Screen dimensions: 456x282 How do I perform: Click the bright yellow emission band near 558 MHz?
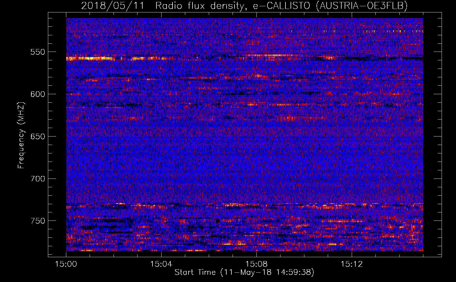tap(90, 59)
